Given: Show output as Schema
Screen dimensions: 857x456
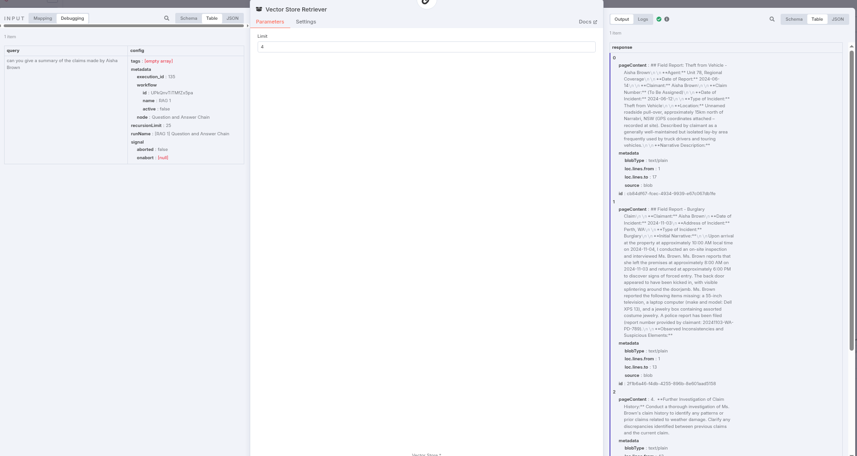Looking at the screenshot, I should (794, 19).
